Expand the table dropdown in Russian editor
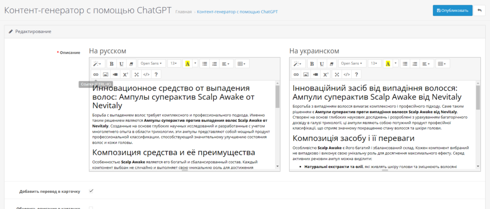Viewport: 490px width, 209px height. click(x=242, y=63)
